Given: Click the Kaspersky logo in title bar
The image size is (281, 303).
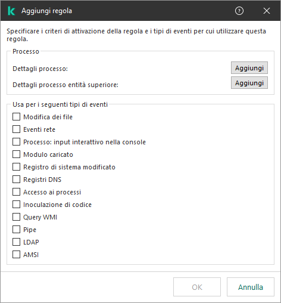Looking at the screenshot, I should [x=11, y=11].
